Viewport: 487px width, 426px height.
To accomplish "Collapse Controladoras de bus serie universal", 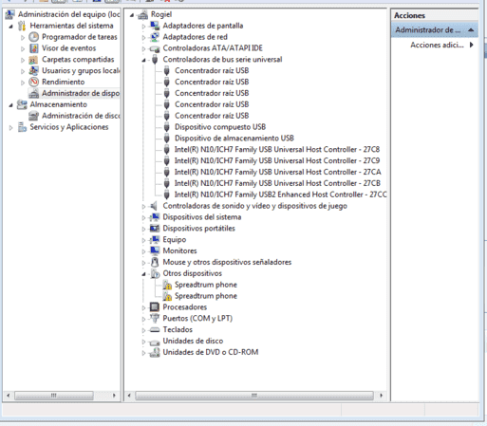I will [x=143, y=60].
